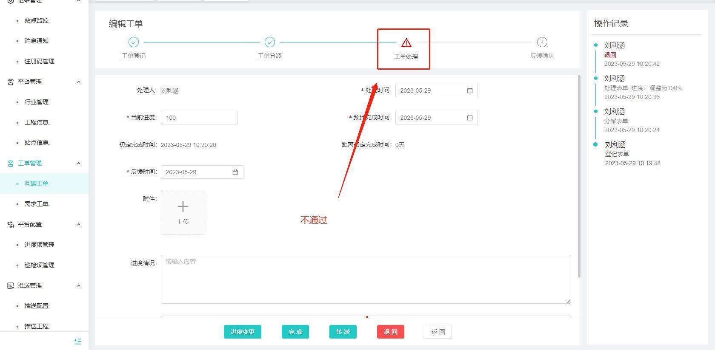Screen dimensions: 715x350
Task: Click step 4 反馈确认 circle icon
Action: point(542,42)
